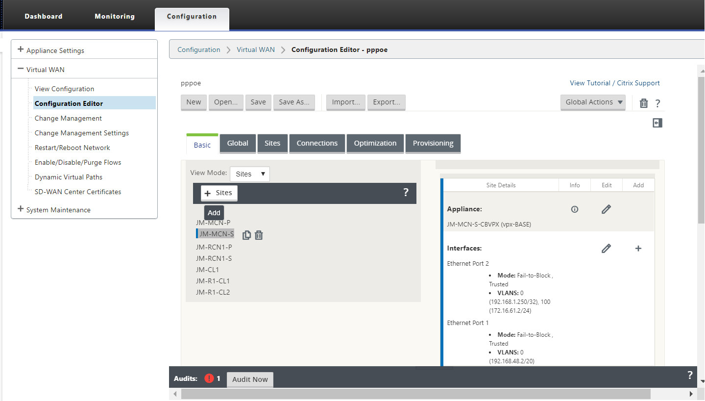705x401 pixels.
Task: Switch to the Connections tab
Action: (317, 143)
